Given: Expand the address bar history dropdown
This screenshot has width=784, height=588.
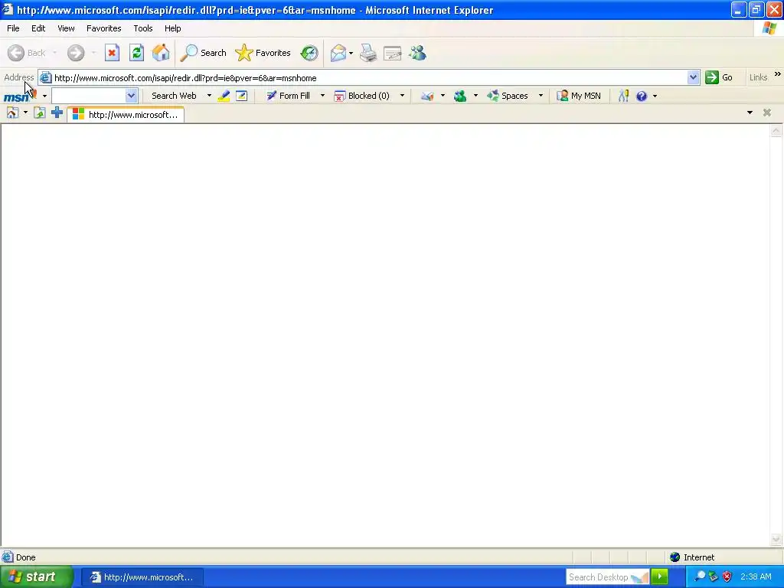Looking at the screenshot, I should coord(693,77).
